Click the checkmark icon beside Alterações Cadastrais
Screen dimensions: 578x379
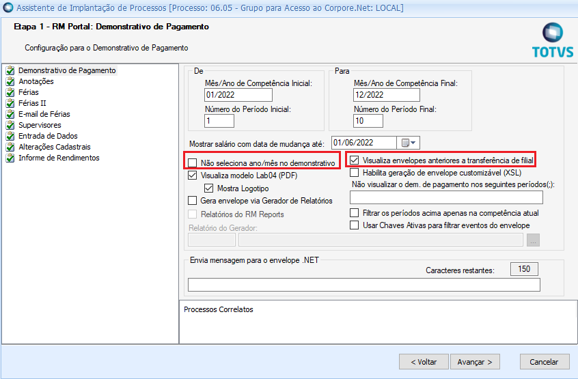point(10,147)
